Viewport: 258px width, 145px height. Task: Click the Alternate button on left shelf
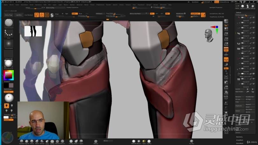pyautogui.click(x=9, y=92)
